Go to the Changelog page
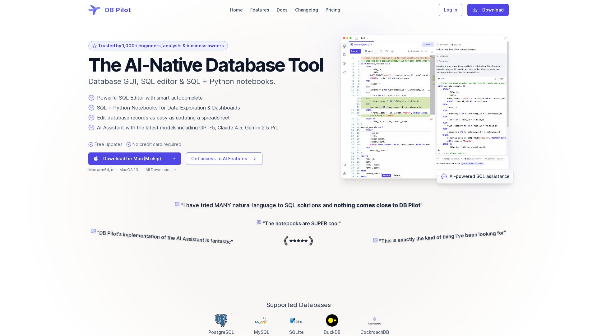597x336 pixels. 306,10
